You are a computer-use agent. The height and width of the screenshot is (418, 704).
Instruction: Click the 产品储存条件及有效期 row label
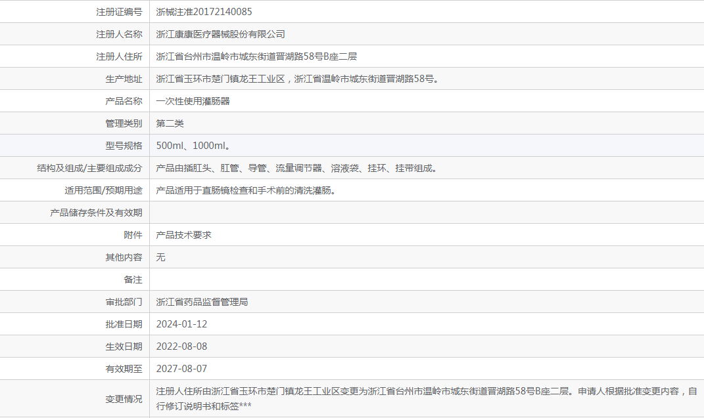click(x=96, y=213)
